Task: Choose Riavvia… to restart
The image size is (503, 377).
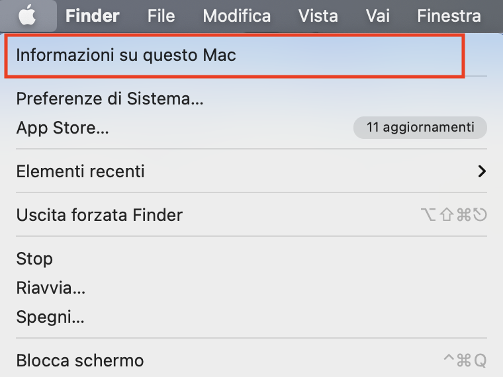Action: point(251,288)
